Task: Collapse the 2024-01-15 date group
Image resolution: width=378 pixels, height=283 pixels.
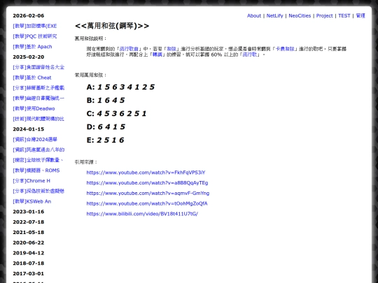Action: pos(29,129)
